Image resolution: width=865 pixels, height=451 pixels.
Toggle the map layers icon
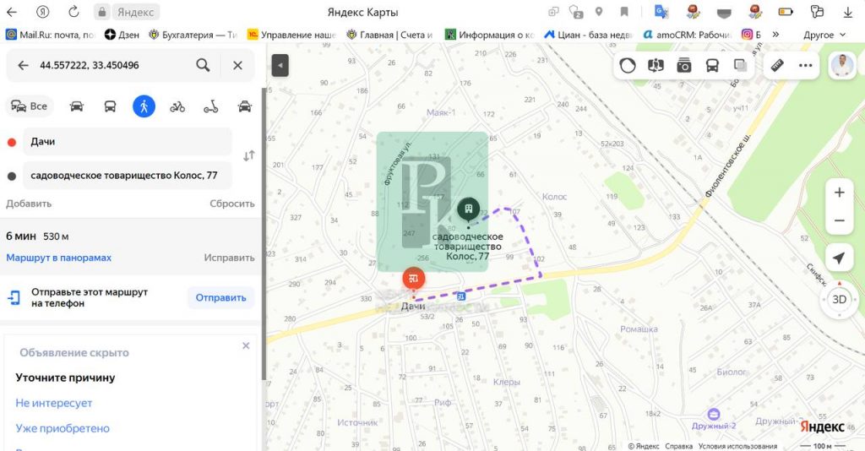pyautogui.click(x=656, y=66)
